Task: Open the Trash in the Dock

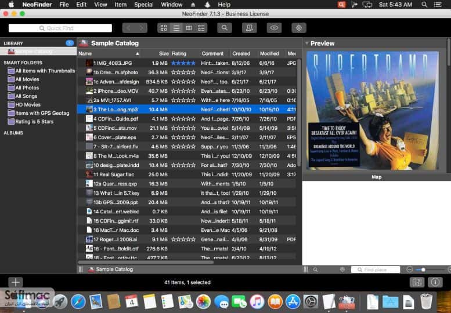Action: (x=426, y=301)
